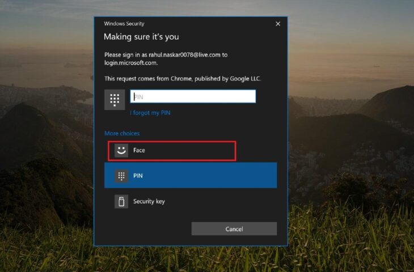The height and width of the screenshot is (272, 414).
Task: Open the 'I forgot my PIN' link
Action: 150,113
